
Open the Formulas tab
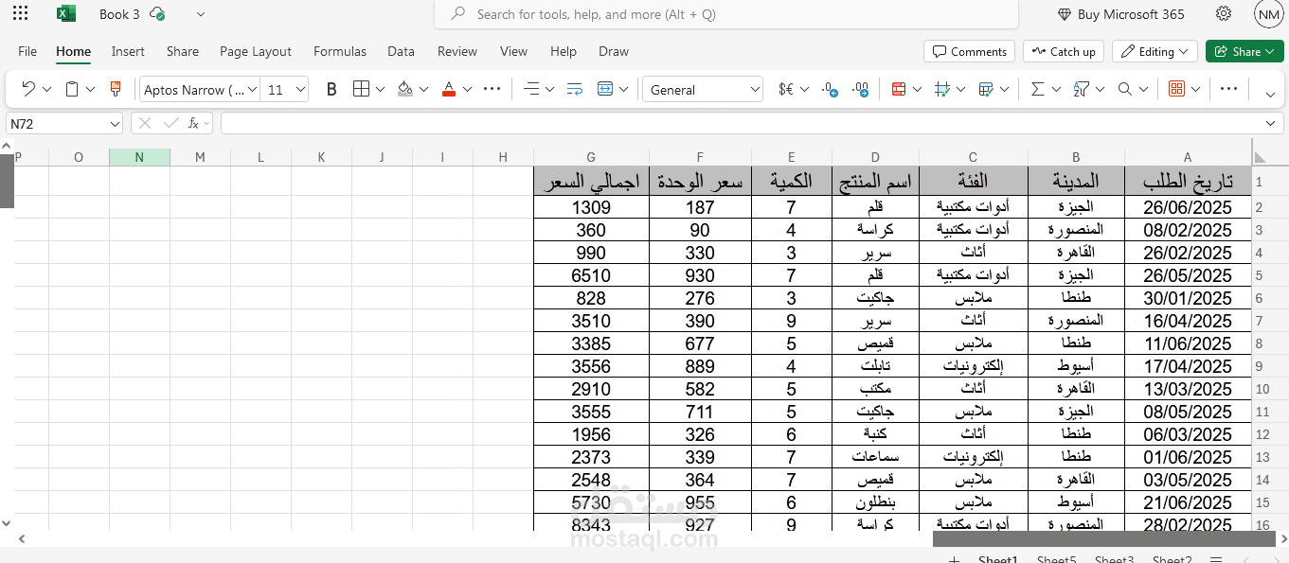(x=340, y=51)
